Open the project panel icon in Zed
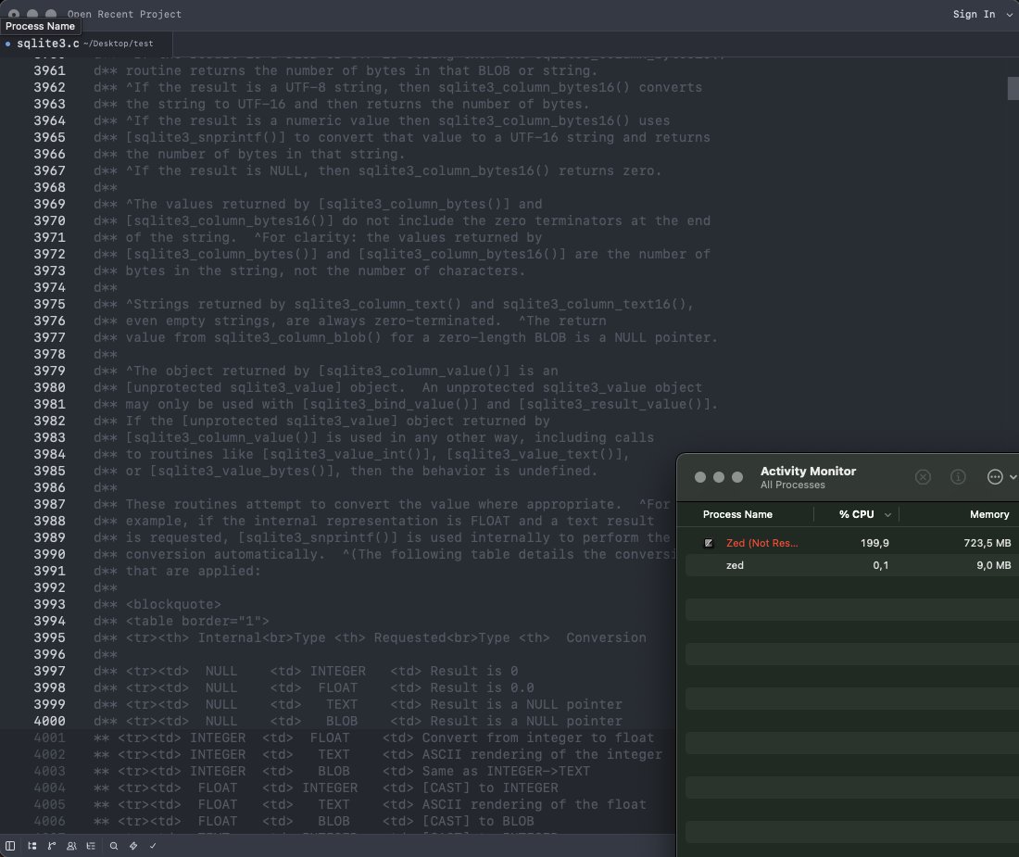1019x857 pixels. [31, 845]
